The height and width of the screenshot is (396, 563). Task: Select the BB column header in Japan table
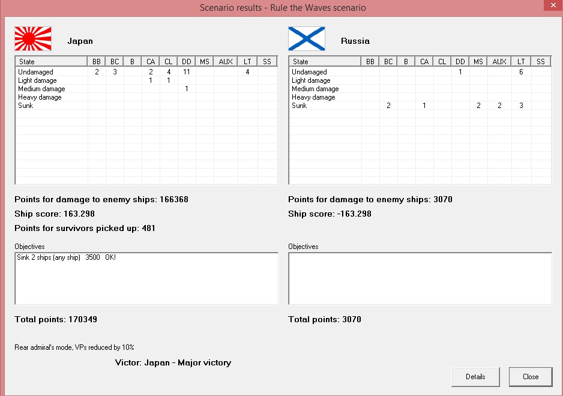click(97, 61)
